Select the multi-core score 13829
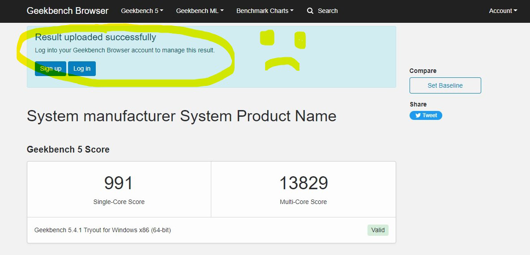Image resolution: width=530 pixels, height=255 pixels. (303, 183)
